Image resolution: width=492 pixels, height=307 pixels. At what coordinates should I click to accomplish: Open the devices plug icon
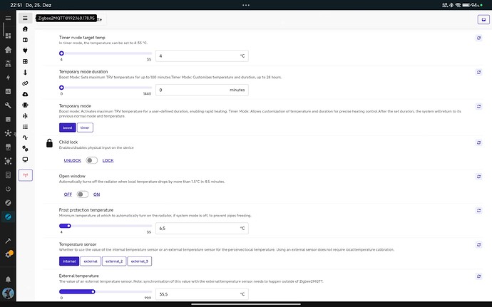[25, 51]
